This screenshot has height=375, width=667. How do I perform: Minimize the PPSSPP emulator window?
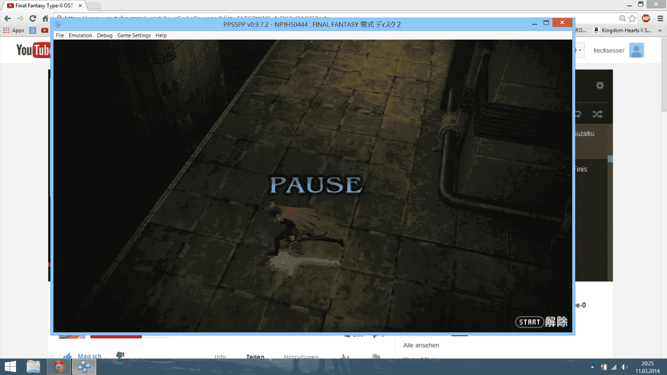tap(535, 23)
